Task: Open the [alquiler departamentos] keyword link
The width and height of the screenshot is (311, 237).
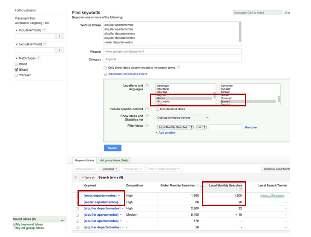Action: (102, 208)
